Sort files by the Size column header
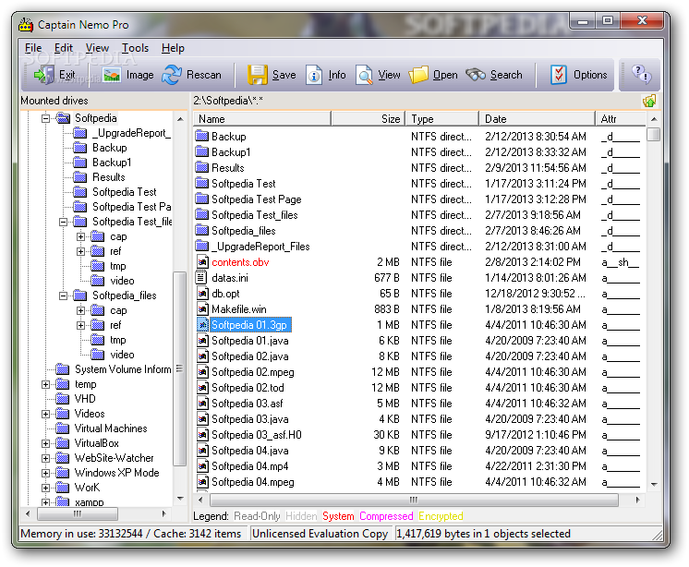The width and height of the screenshot is (689, 567). 368,119
